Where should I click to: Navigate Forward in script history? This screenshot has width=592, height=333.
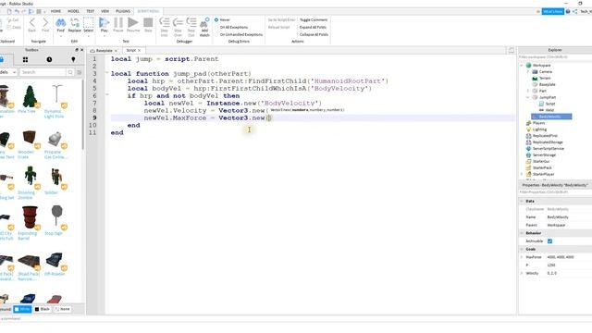[45, 22]
